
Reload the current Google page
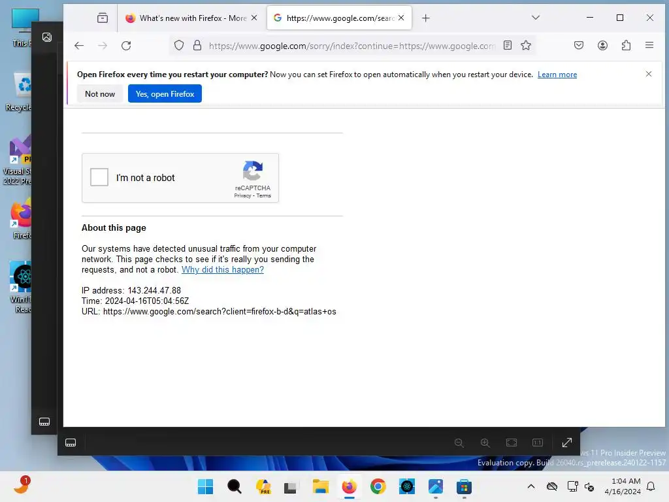126,46
